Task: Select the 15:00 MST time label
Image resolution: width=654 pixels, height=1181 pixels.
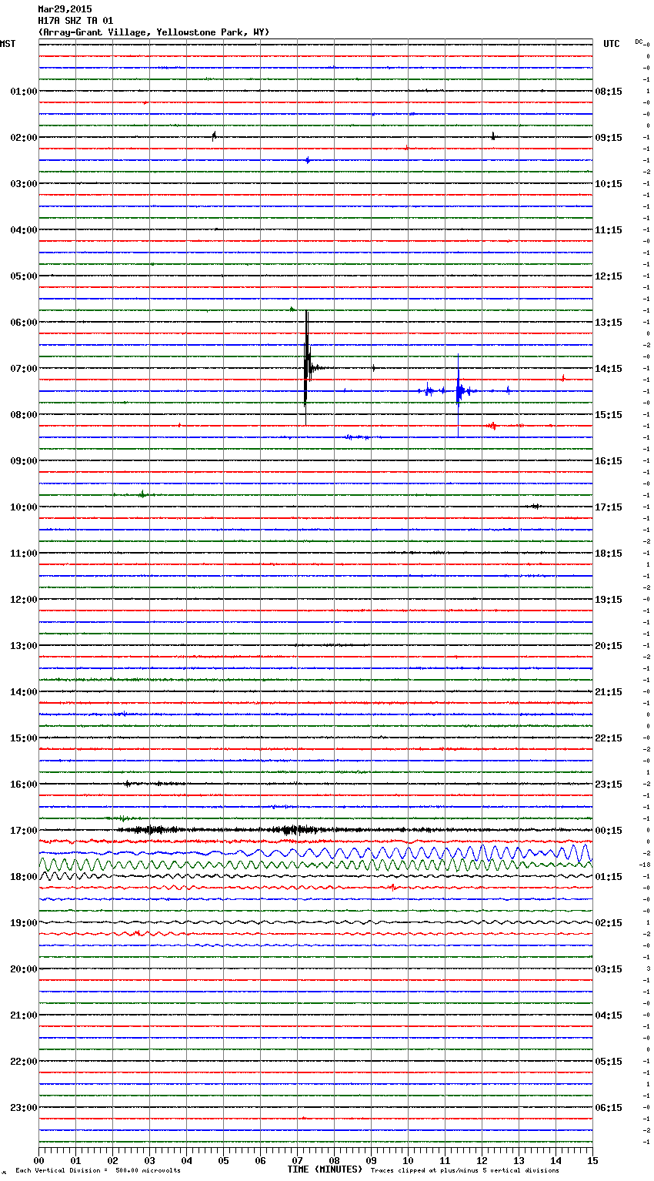Action: [x=23, y=738]
